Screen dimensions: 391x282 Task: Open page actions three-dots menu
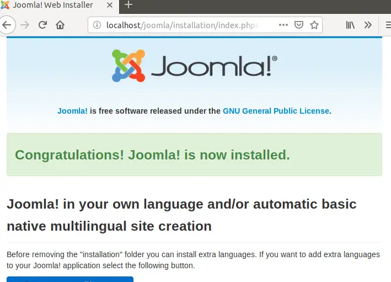click(x=283, y=25)
